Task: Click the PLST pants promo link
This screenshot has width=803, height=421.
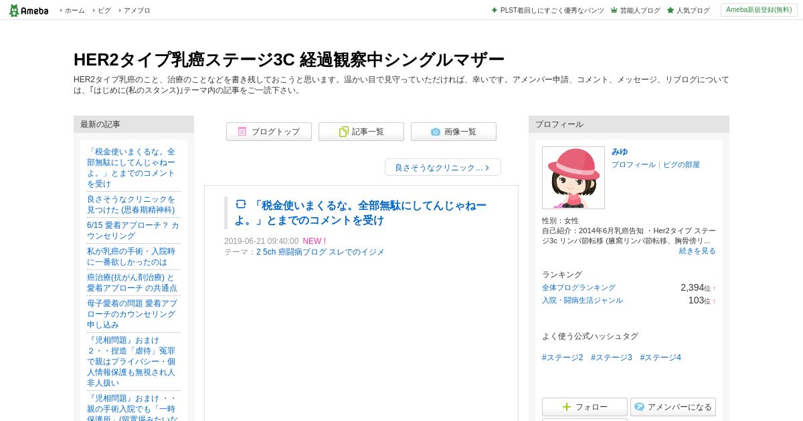Action: (552, 10)
